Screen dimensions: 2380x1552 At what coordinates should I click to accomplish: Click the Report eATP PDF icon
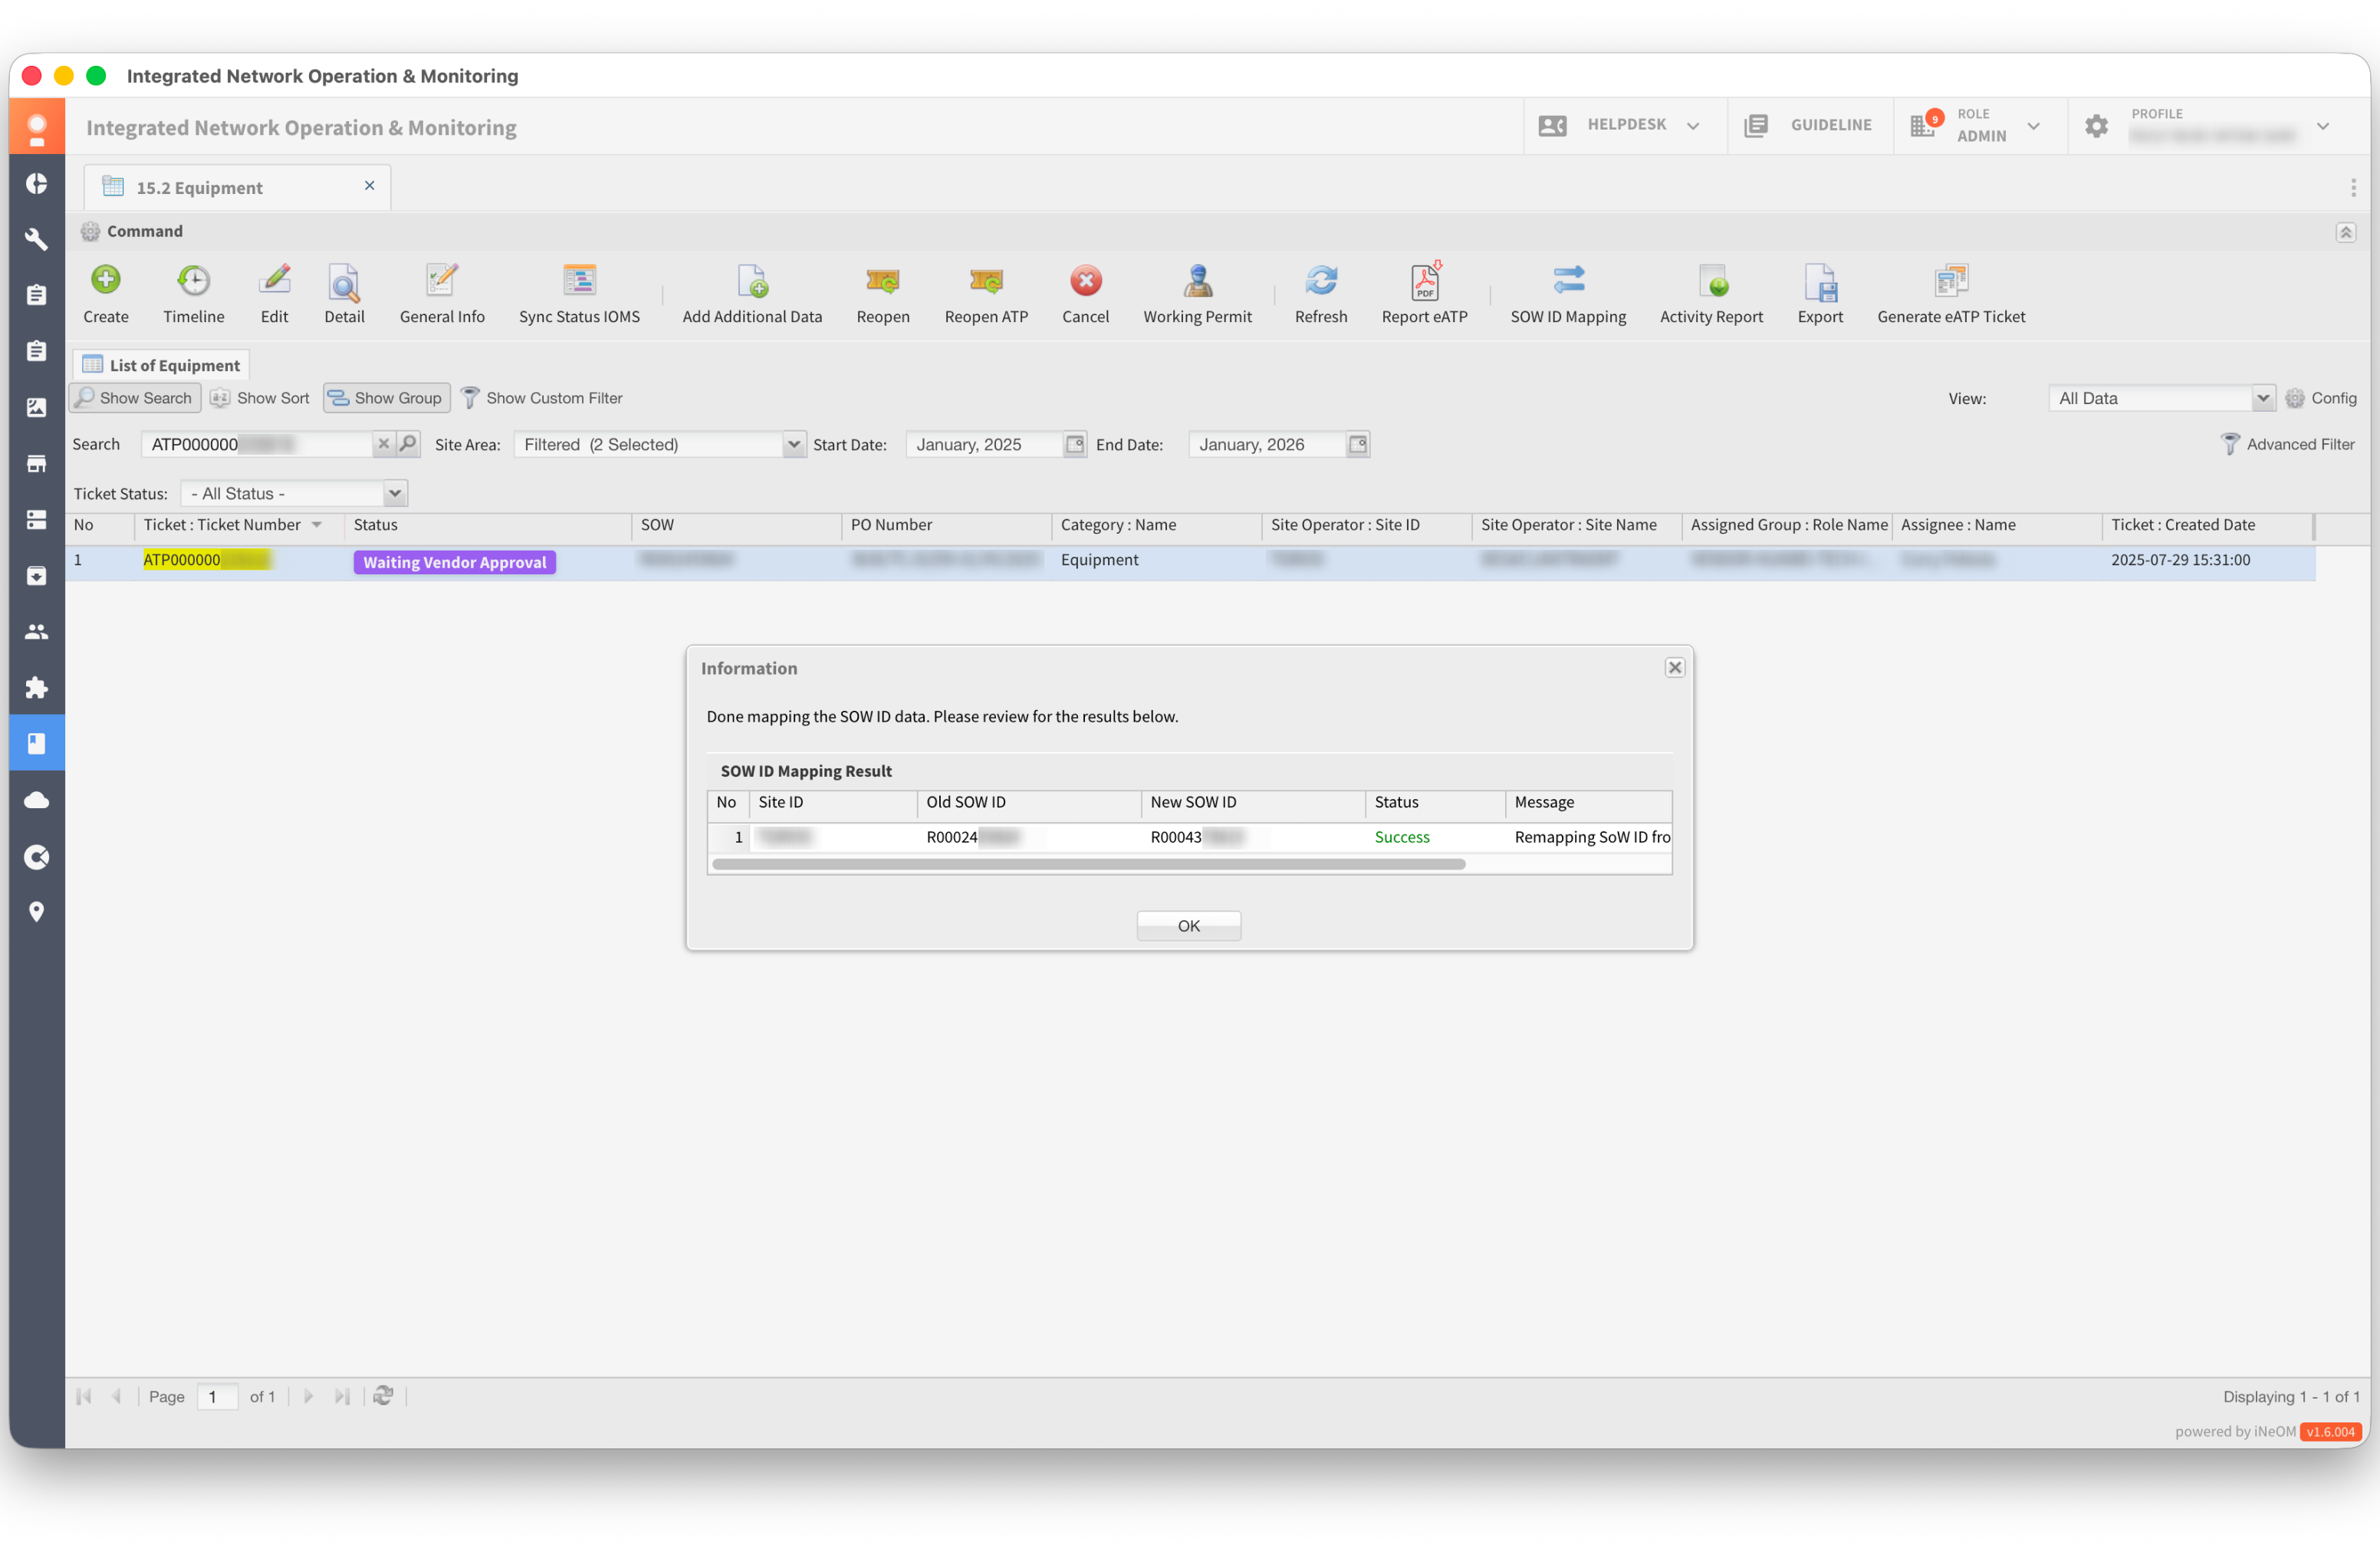1423,282
